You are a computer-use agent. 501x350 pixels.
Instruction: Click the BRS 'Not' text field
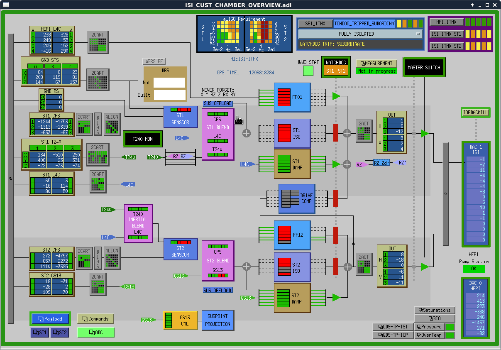click(x=169, y=83)
